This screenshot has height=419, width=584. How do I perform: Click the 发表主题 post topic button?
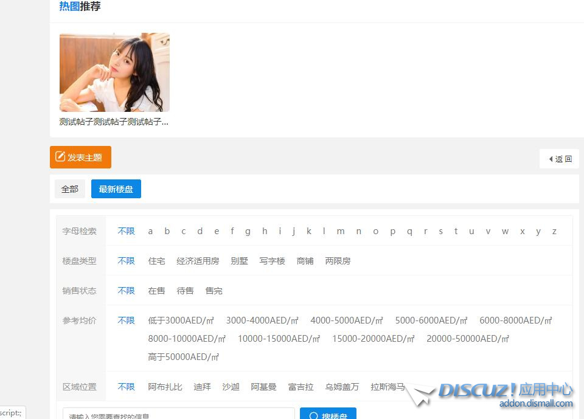click(80, 158)
